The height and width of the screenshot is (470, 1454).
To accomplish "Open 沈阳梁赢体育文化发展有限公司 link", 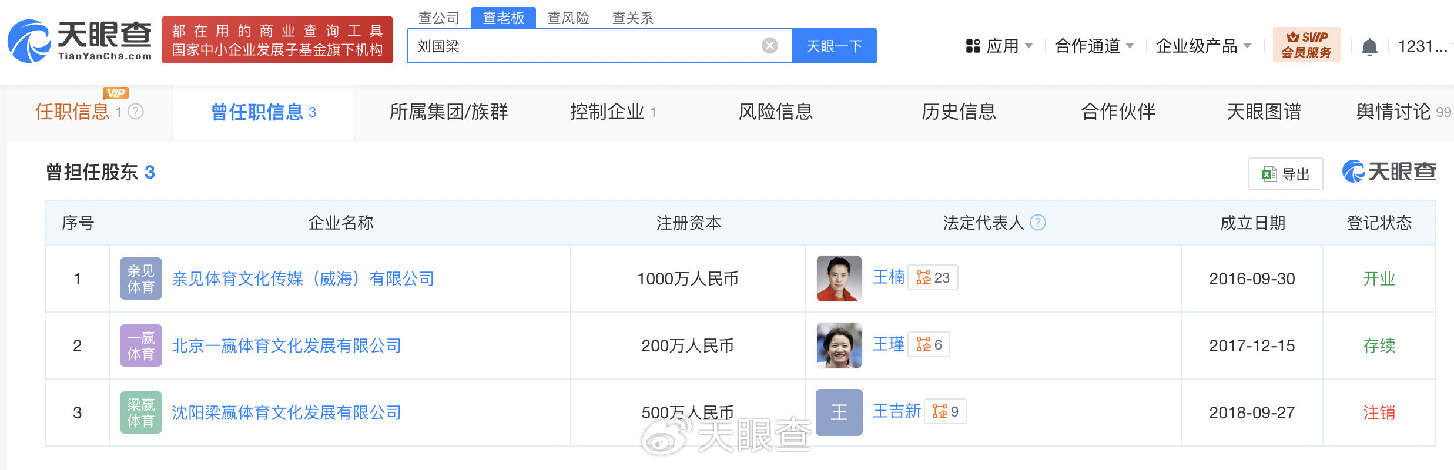I will click(287, 412).
